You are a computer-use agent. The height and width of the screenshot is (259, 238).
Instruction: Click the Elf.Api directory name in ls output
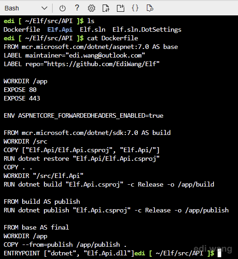pyautogui.click(x=60, y=29)
